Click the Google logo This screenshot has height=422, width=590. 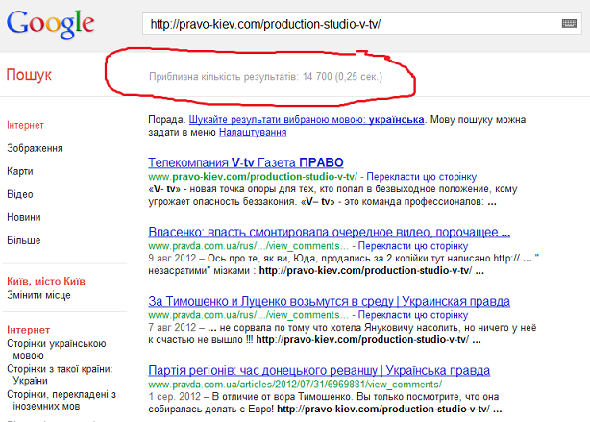click(50, 26)
